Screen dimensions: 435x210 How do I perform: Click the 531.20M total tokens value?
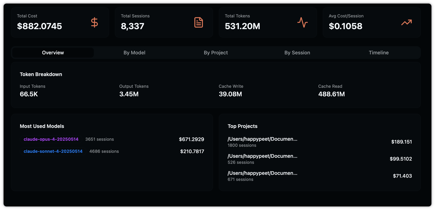[242, 26]
